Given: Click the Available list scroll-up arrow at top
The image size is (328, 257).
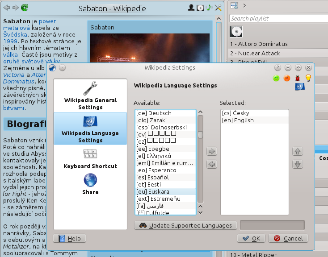Looking at the screenshot, I should 200,112.
